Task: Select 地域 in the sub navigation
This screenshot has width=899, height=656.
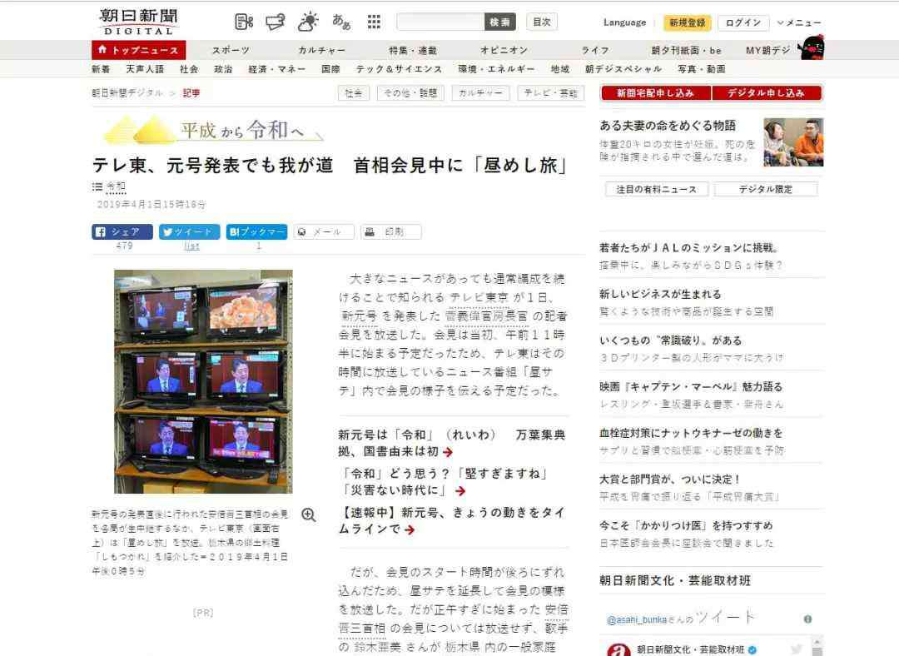Action: click(560, 69)
